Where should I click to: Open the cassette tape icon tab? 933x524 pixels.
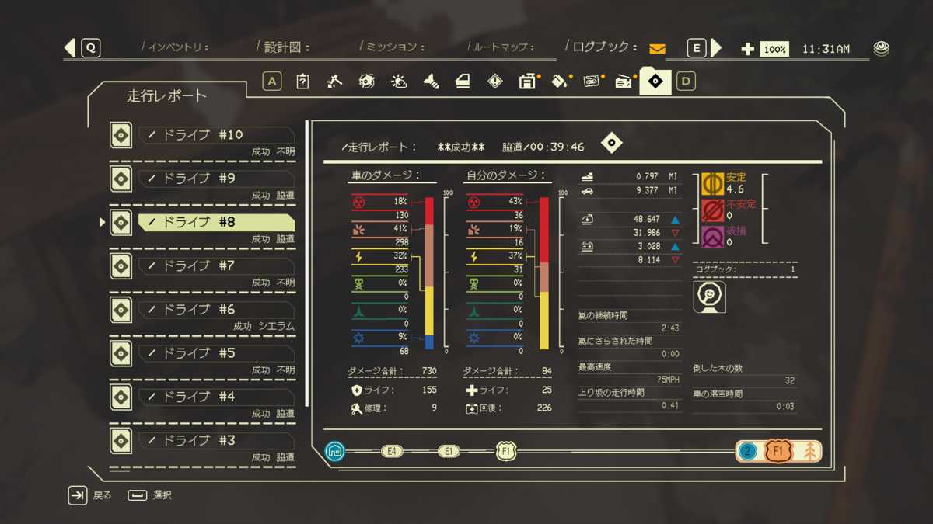coord(592,81)
